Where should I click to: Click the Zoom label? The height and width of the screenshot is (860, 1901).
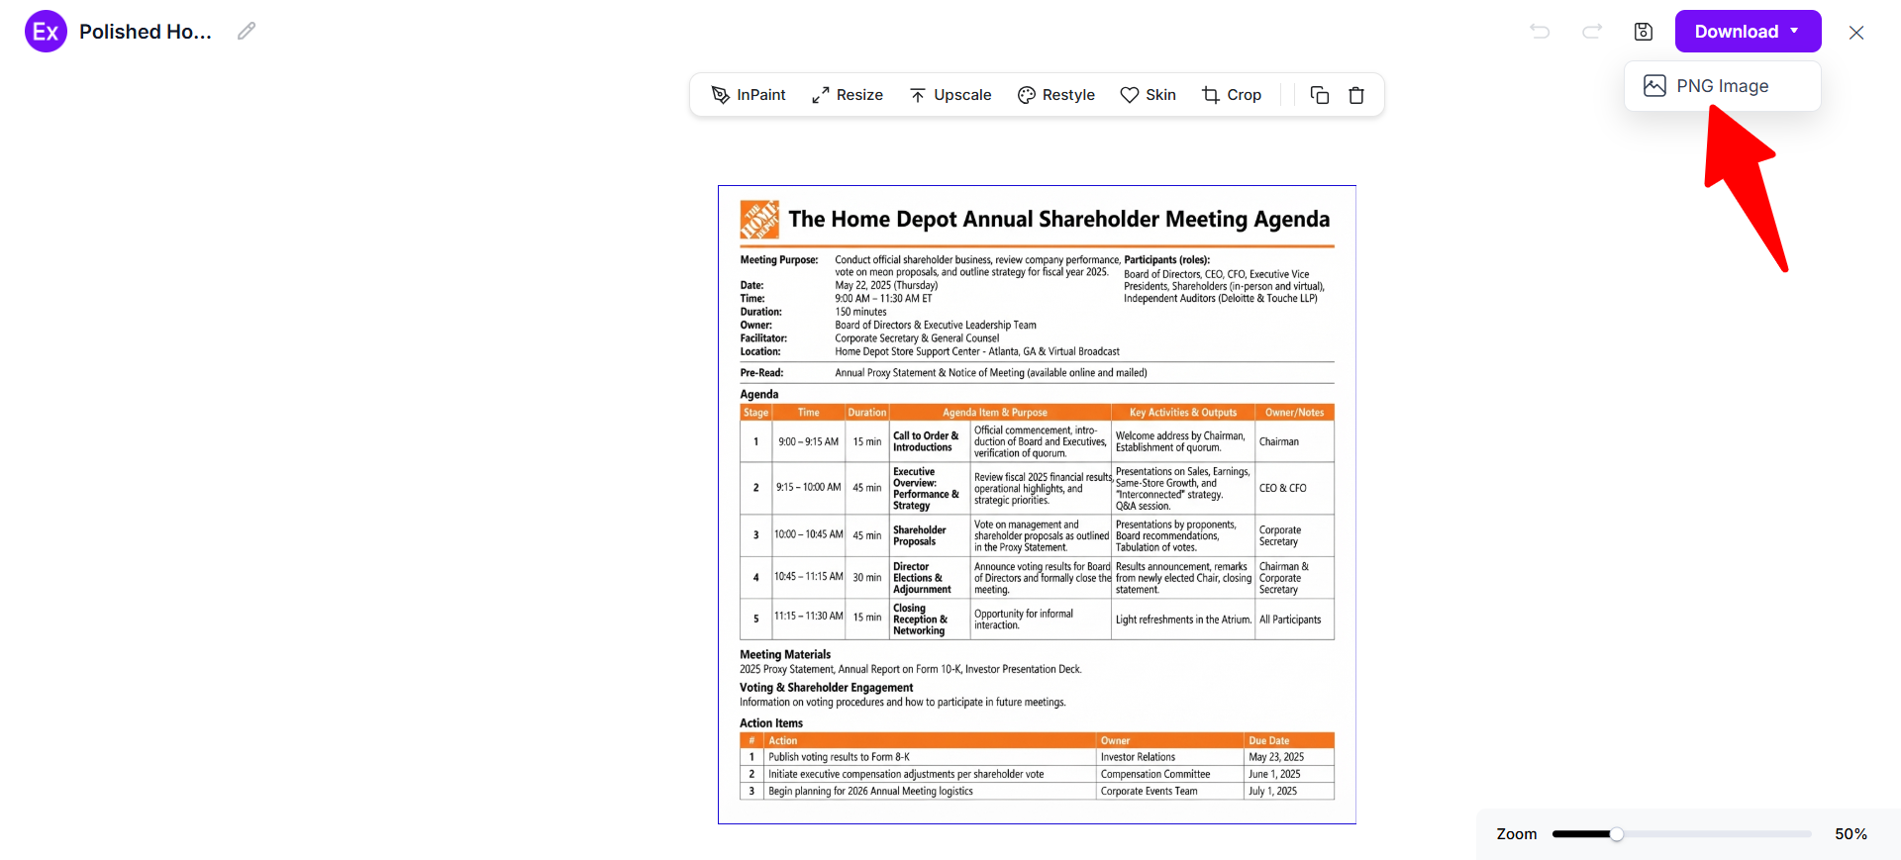click(x=1517, y=834)
